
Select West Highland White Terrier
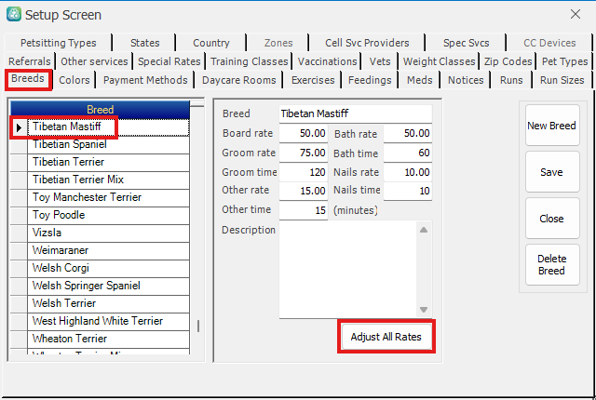(x=108, y=321)
